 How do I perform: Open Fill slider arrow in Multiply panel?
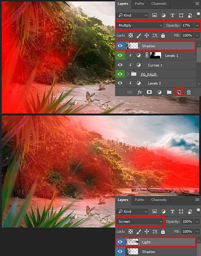[x=197, y=35]
